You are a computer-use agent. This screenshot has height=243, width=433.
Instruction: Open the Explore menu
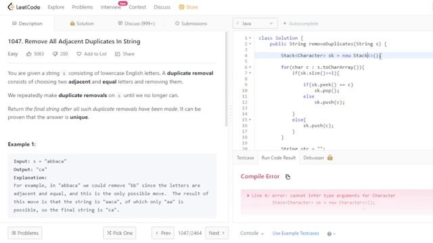point(55,7)
